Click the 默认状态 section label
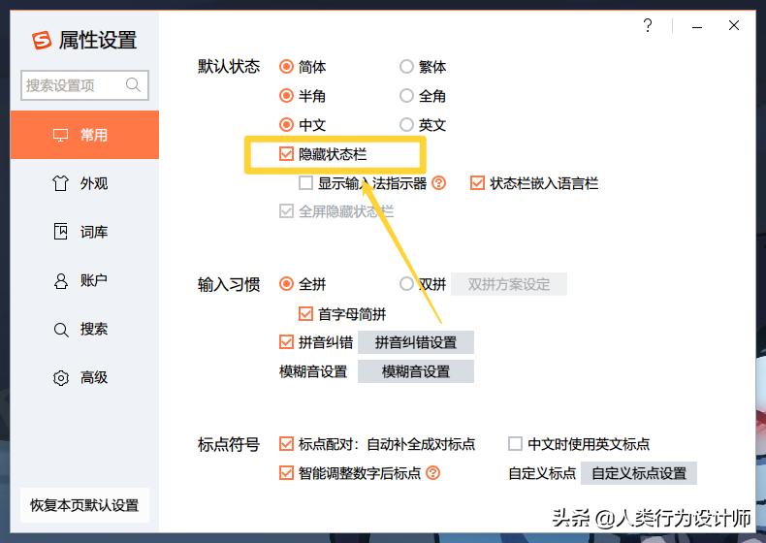The height and width of the screenshot is (543, 766). 229,67
